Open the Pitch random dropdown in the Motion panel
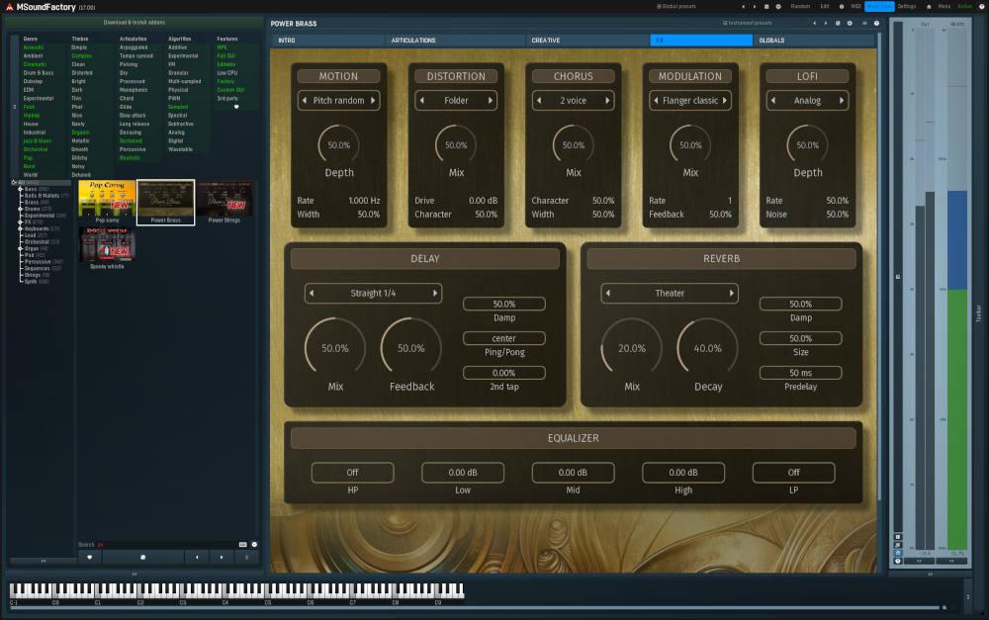This screenshot has width=989, height=620. (338, 100)
